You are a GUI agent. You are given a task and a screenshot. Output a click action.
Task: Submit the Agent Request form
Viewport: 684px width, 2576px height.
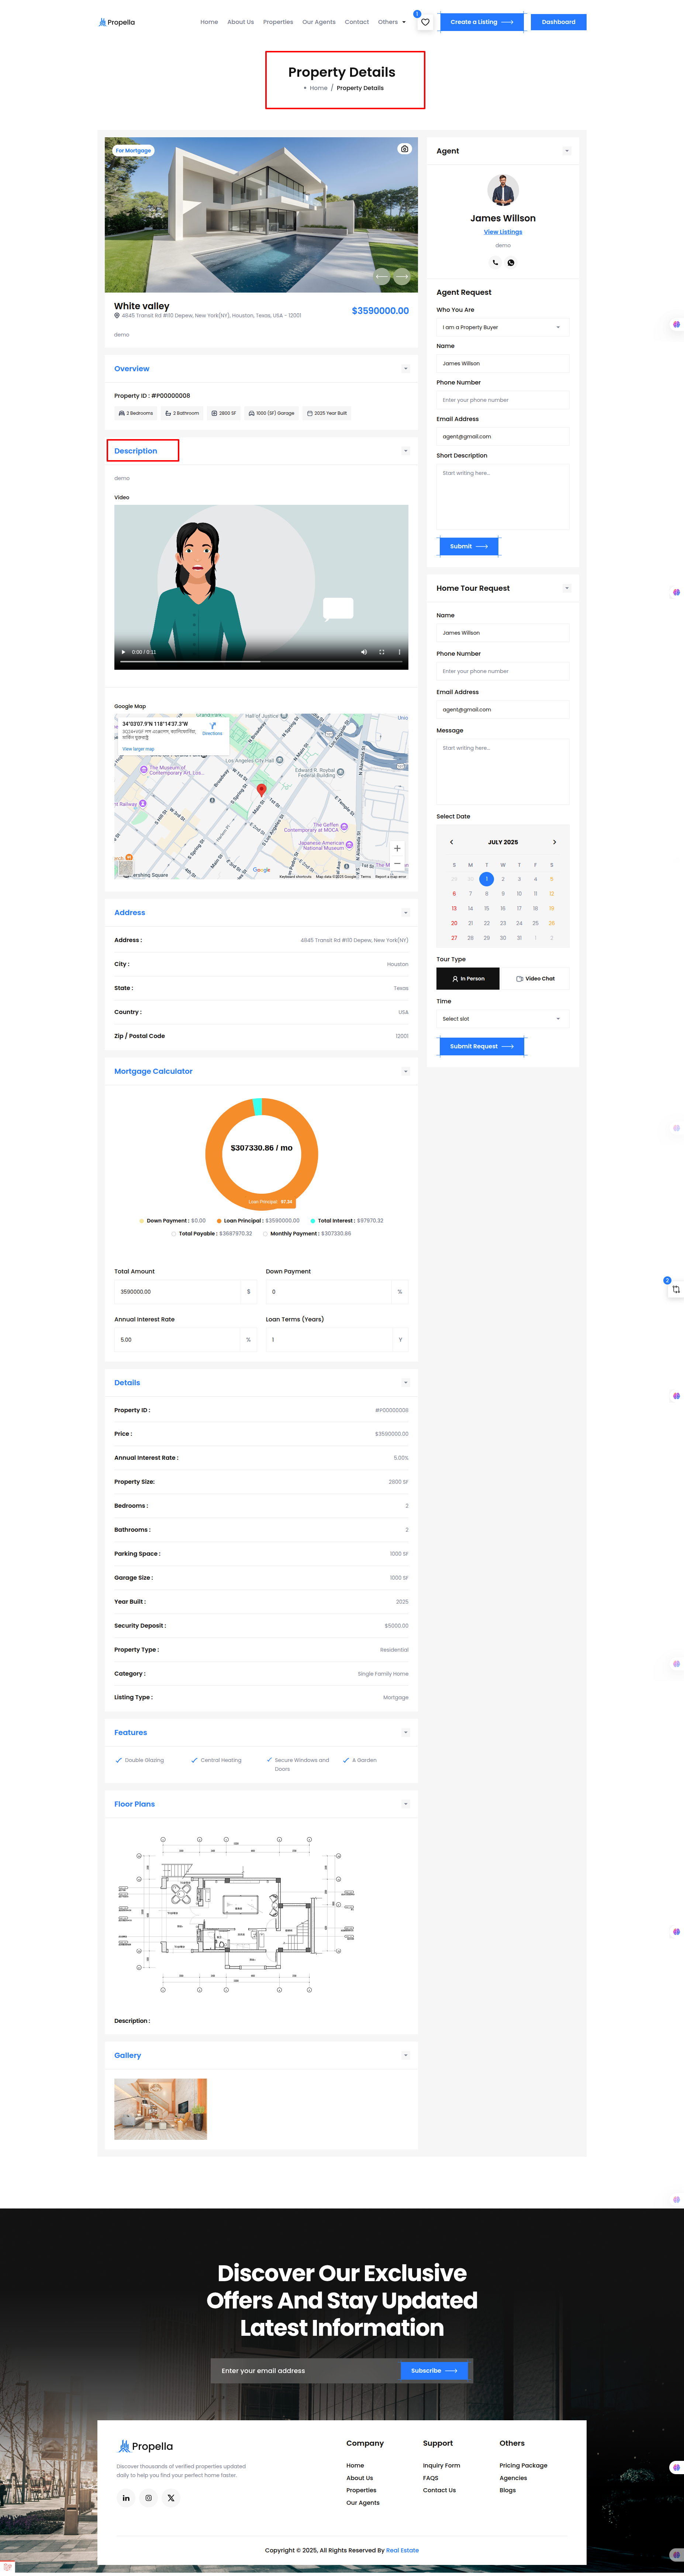[x=469, y=547]
